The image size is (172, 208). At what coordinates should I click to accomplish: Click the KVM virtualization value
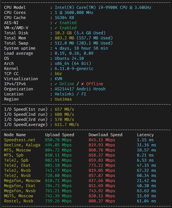click(58, 79)
